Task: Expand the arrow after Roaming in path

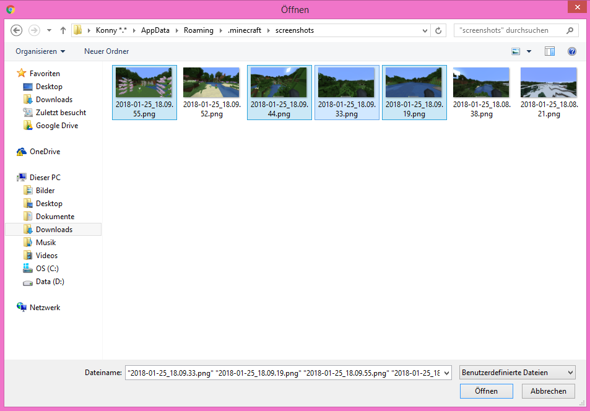Action: 220,30
